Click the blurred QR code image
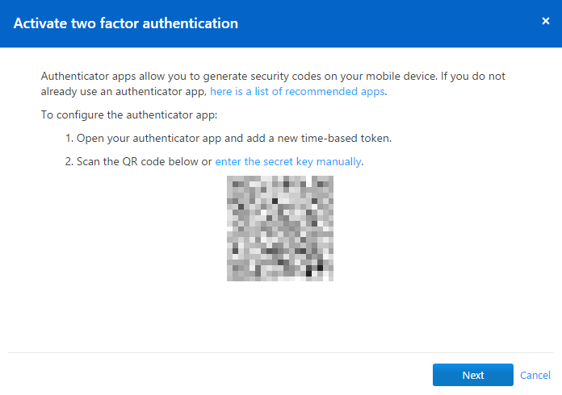 [x=280, y=228]
